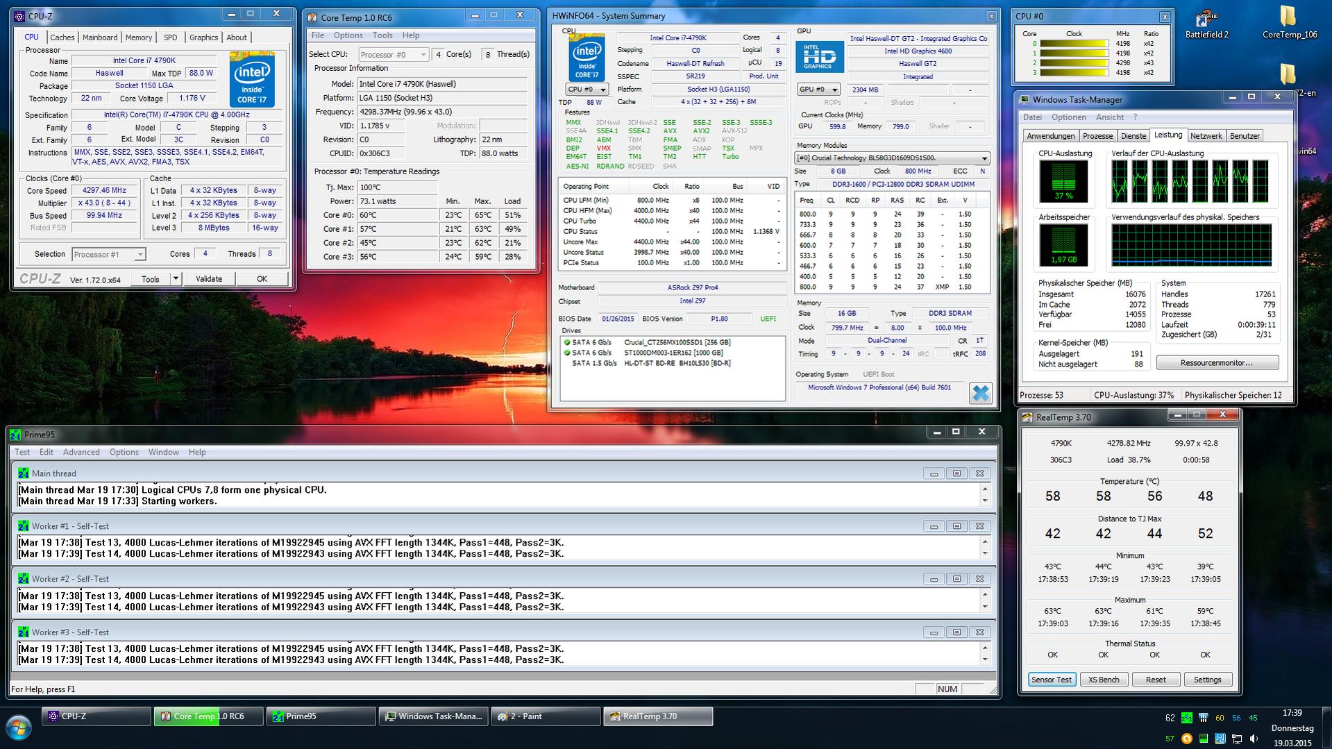Switch to the Prozesse tab in Task-Manager
The image size is (1332, 749).
click(1097, 136)
